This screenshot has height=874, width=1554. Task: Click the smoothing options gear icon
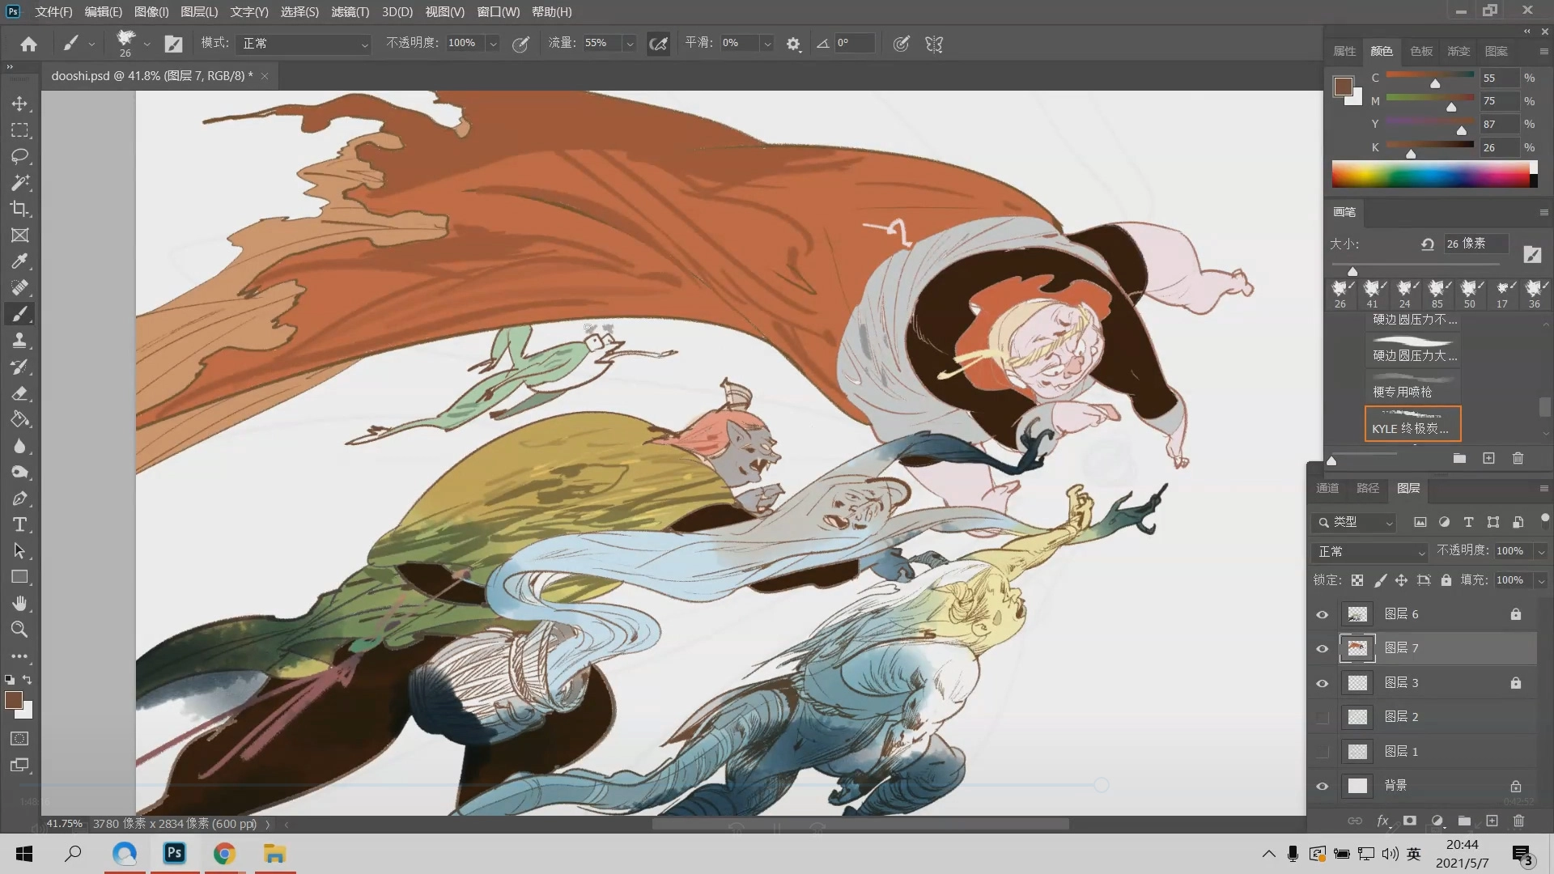click(x=793, y=45)
